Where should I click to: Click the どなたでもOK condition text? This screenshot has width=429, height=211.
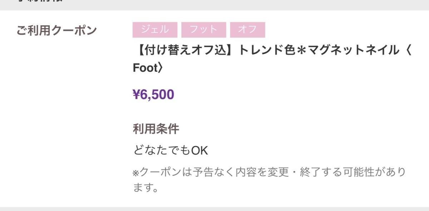pos(170,151)
